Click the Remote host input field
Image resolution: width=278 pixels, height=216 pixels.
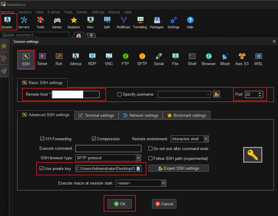[x=76, y=94]
